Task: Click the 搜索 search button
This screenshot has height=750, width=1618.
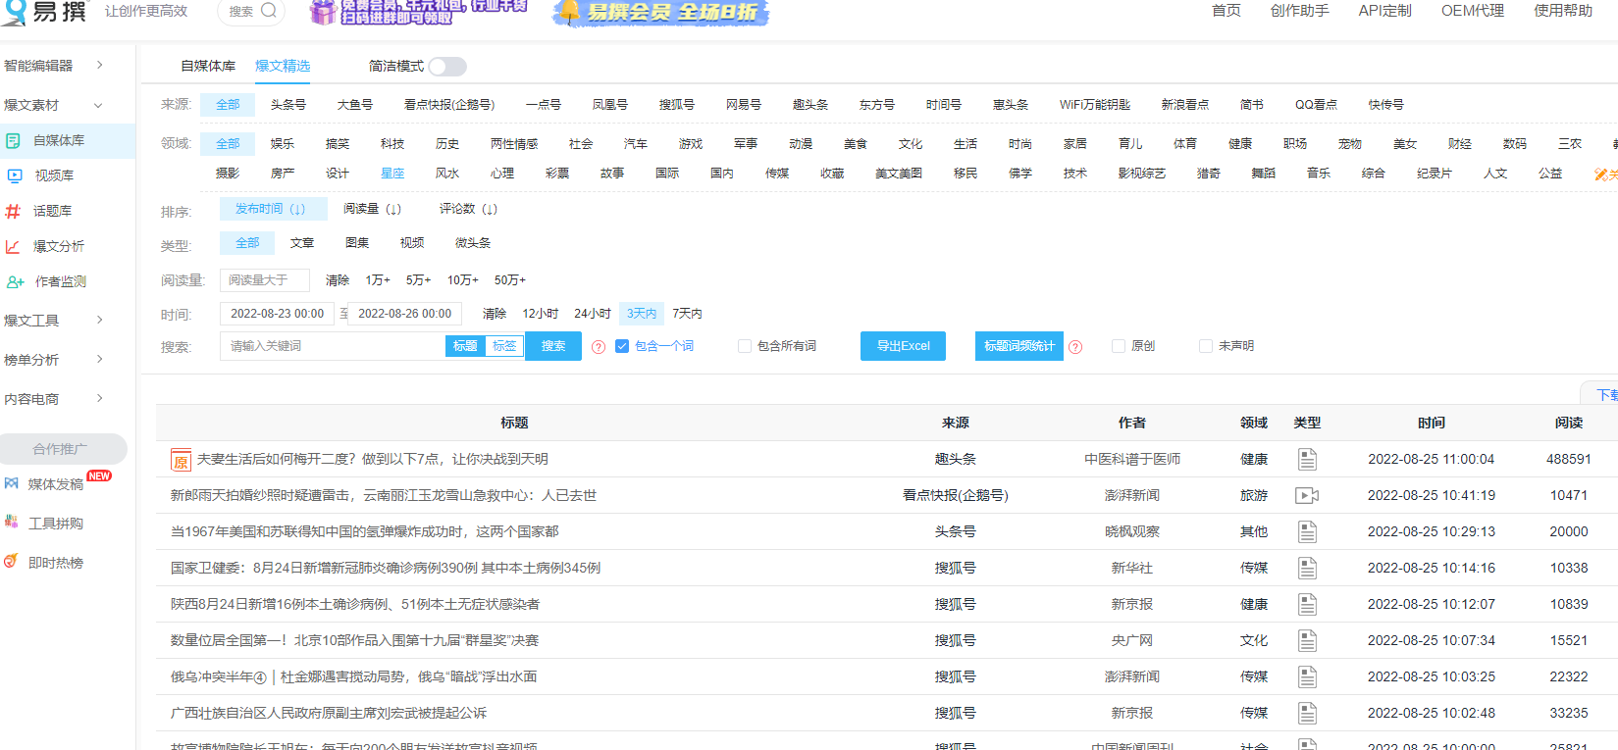Action: pos(553,346)
